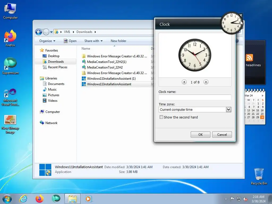Open Windows Media Player from taskbar
Screen dimensions: 272x204
coord(88,199)
